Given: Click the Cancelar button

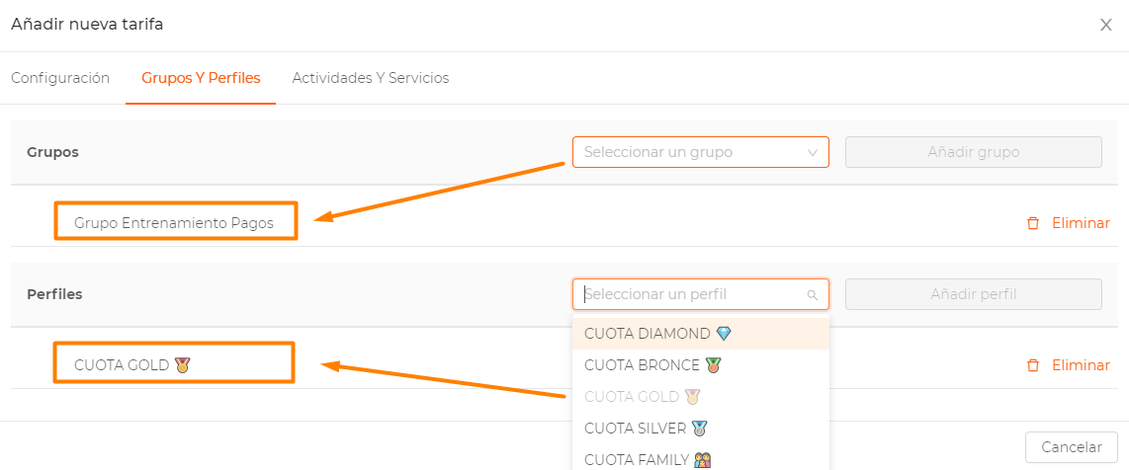Looking at the screenshot, I should 1072,447.
